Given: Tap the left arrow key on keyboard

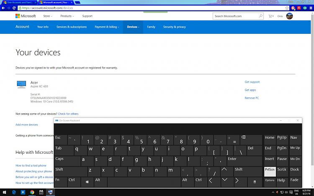Looking at the screenshot, I should click(x=214, y=182).
